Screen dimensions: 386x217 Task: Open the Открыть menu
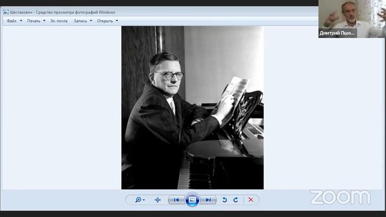105,21
